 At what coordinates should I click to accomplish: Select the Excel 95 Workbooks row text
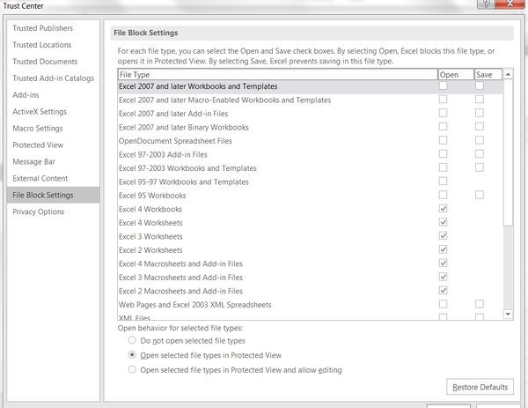click(x=152, y=196)
